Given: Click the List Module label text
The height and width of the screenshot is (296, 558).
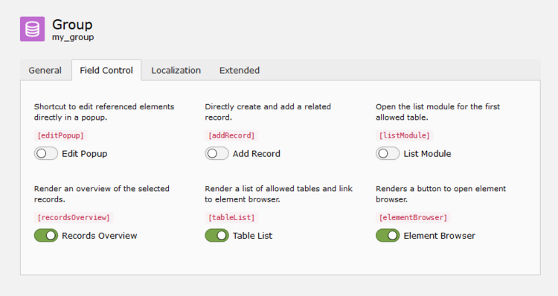Looking at the screenshot, I should [x=427, y=154].
